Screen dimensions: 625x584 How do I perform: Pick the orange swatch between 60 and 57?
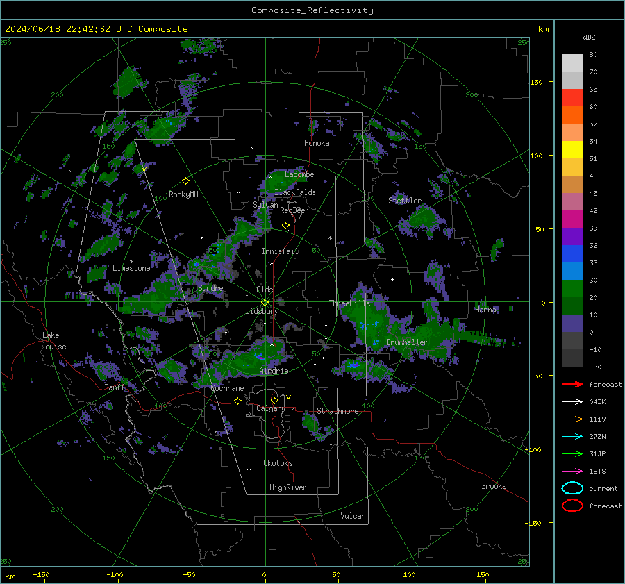[x=572, y=115]
